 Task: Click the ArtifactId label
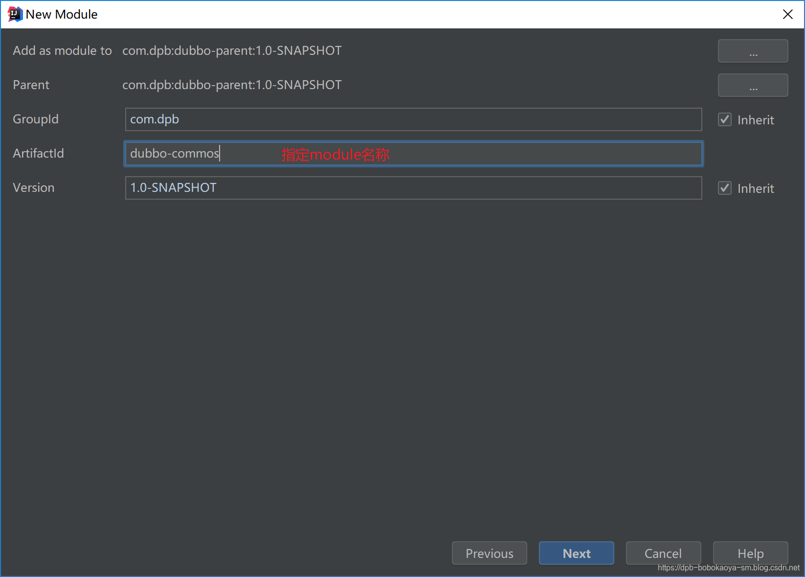point(38,154)
